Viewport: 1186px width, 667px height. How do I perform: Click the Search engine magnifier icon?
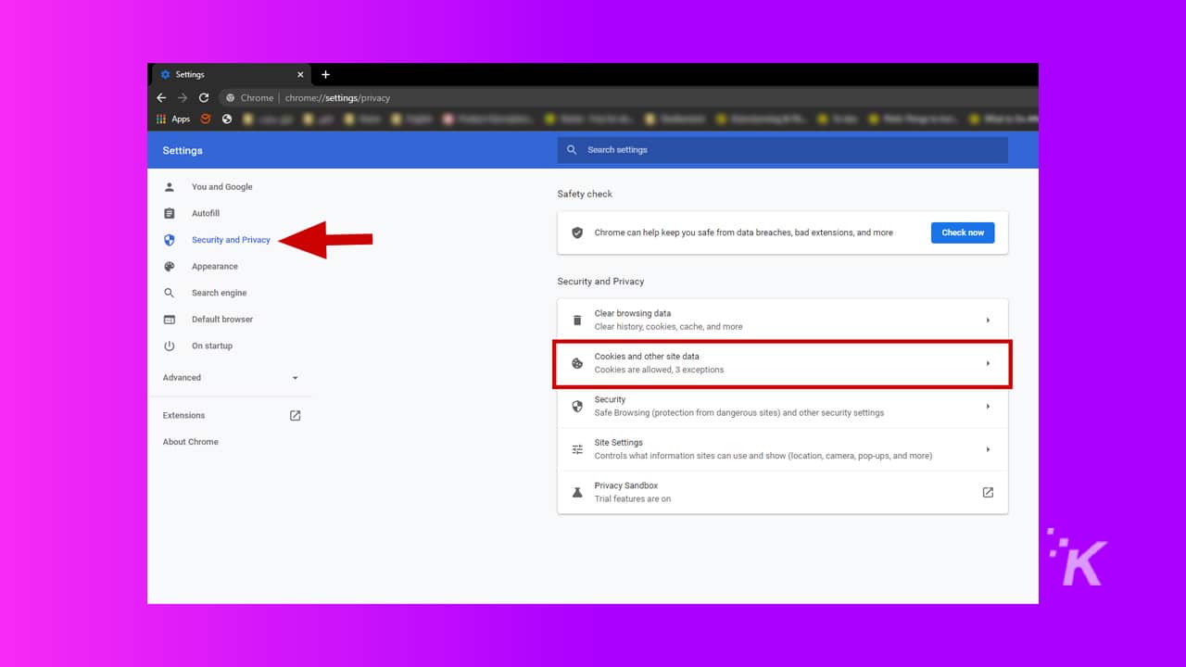(170, 293)
